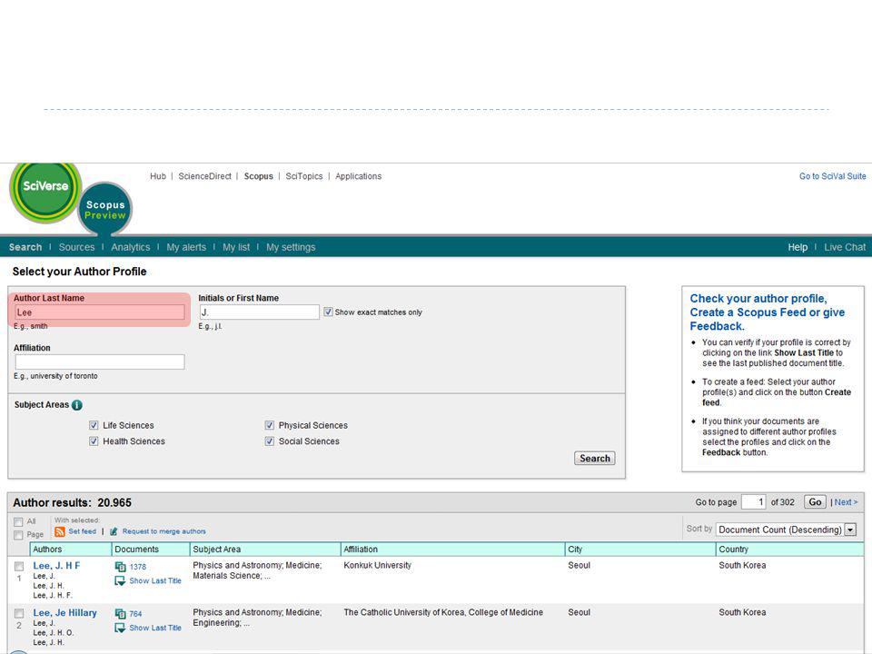Select the Lee, J. H F row checkbox
Image resolution: width=872 pixels, height=654 pixels.
19,566
